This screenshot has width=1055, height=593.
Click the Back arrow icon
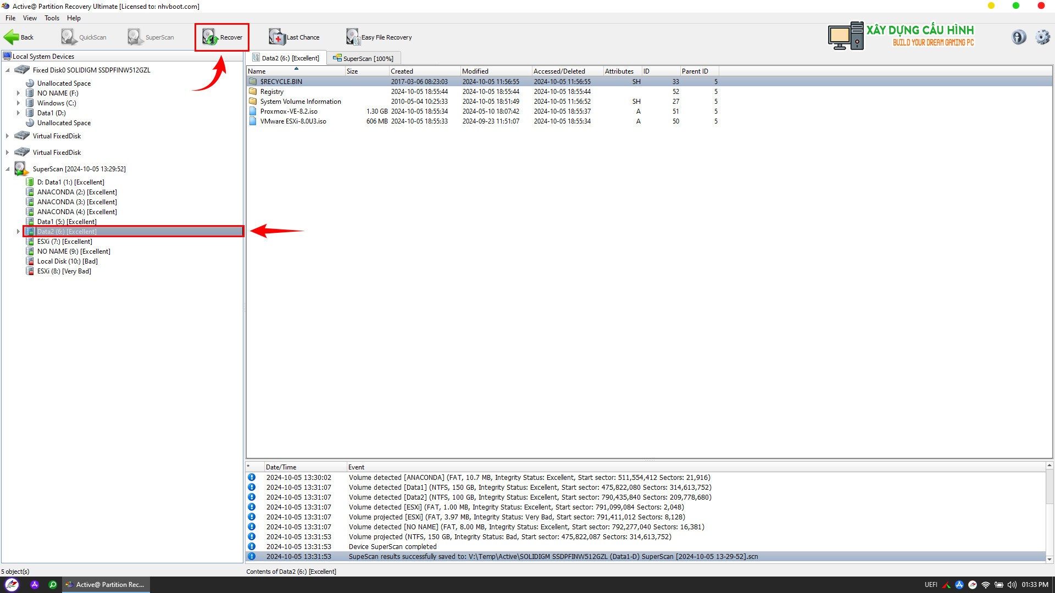[x=11, y=37]
